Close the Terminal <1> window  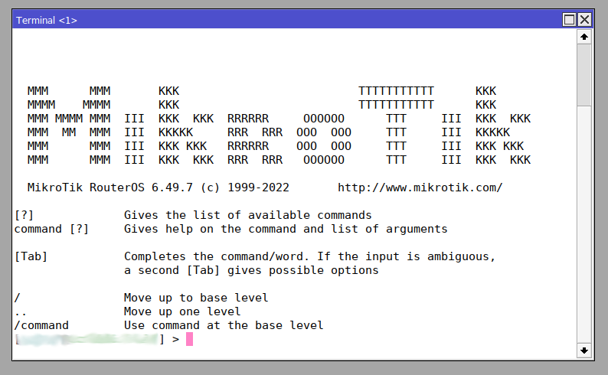click(x=584, y=20)
